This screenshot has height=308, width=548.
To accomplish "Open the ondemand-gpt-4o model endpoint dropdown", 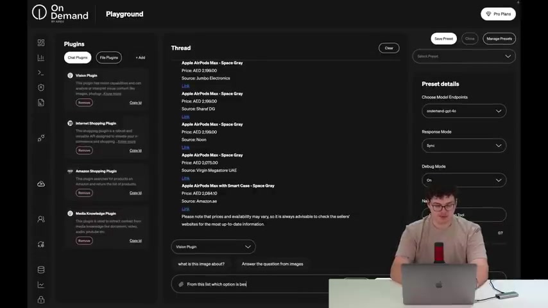I will [464, 111].
